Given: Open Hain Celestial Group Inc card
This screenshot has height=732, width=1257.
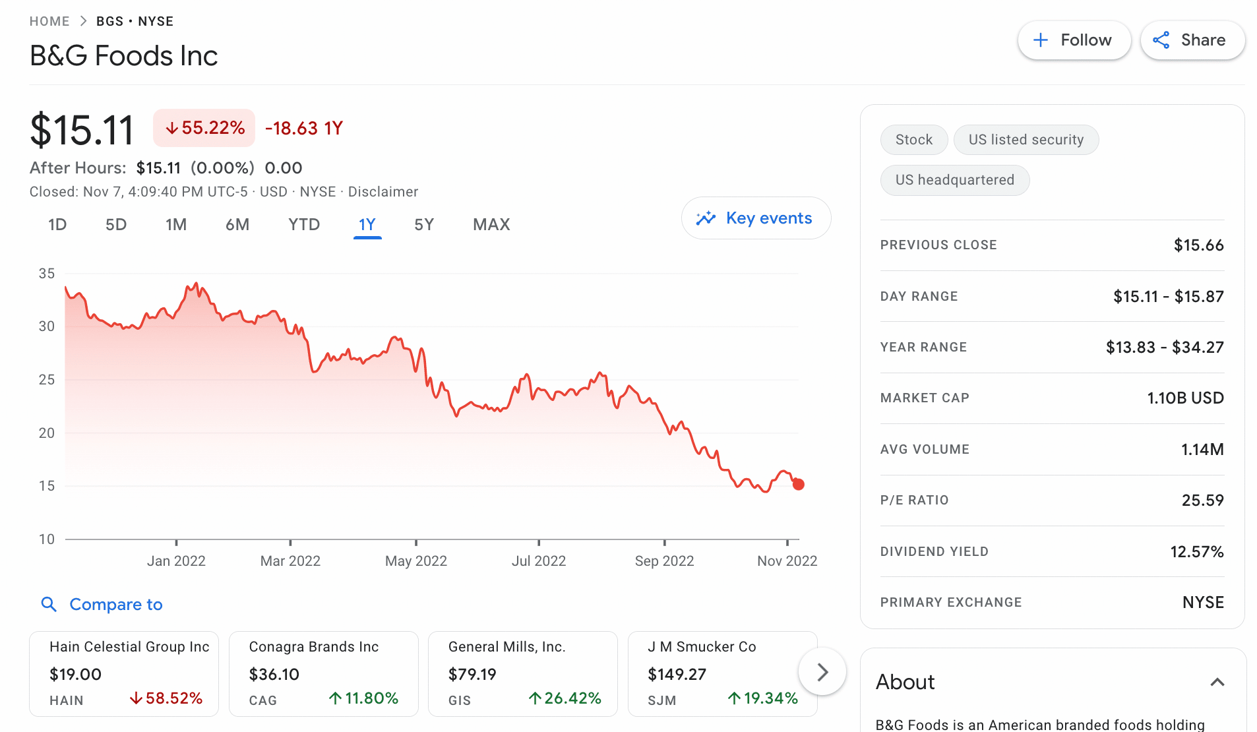Looking at the screenshot, I should coord(124,673).
